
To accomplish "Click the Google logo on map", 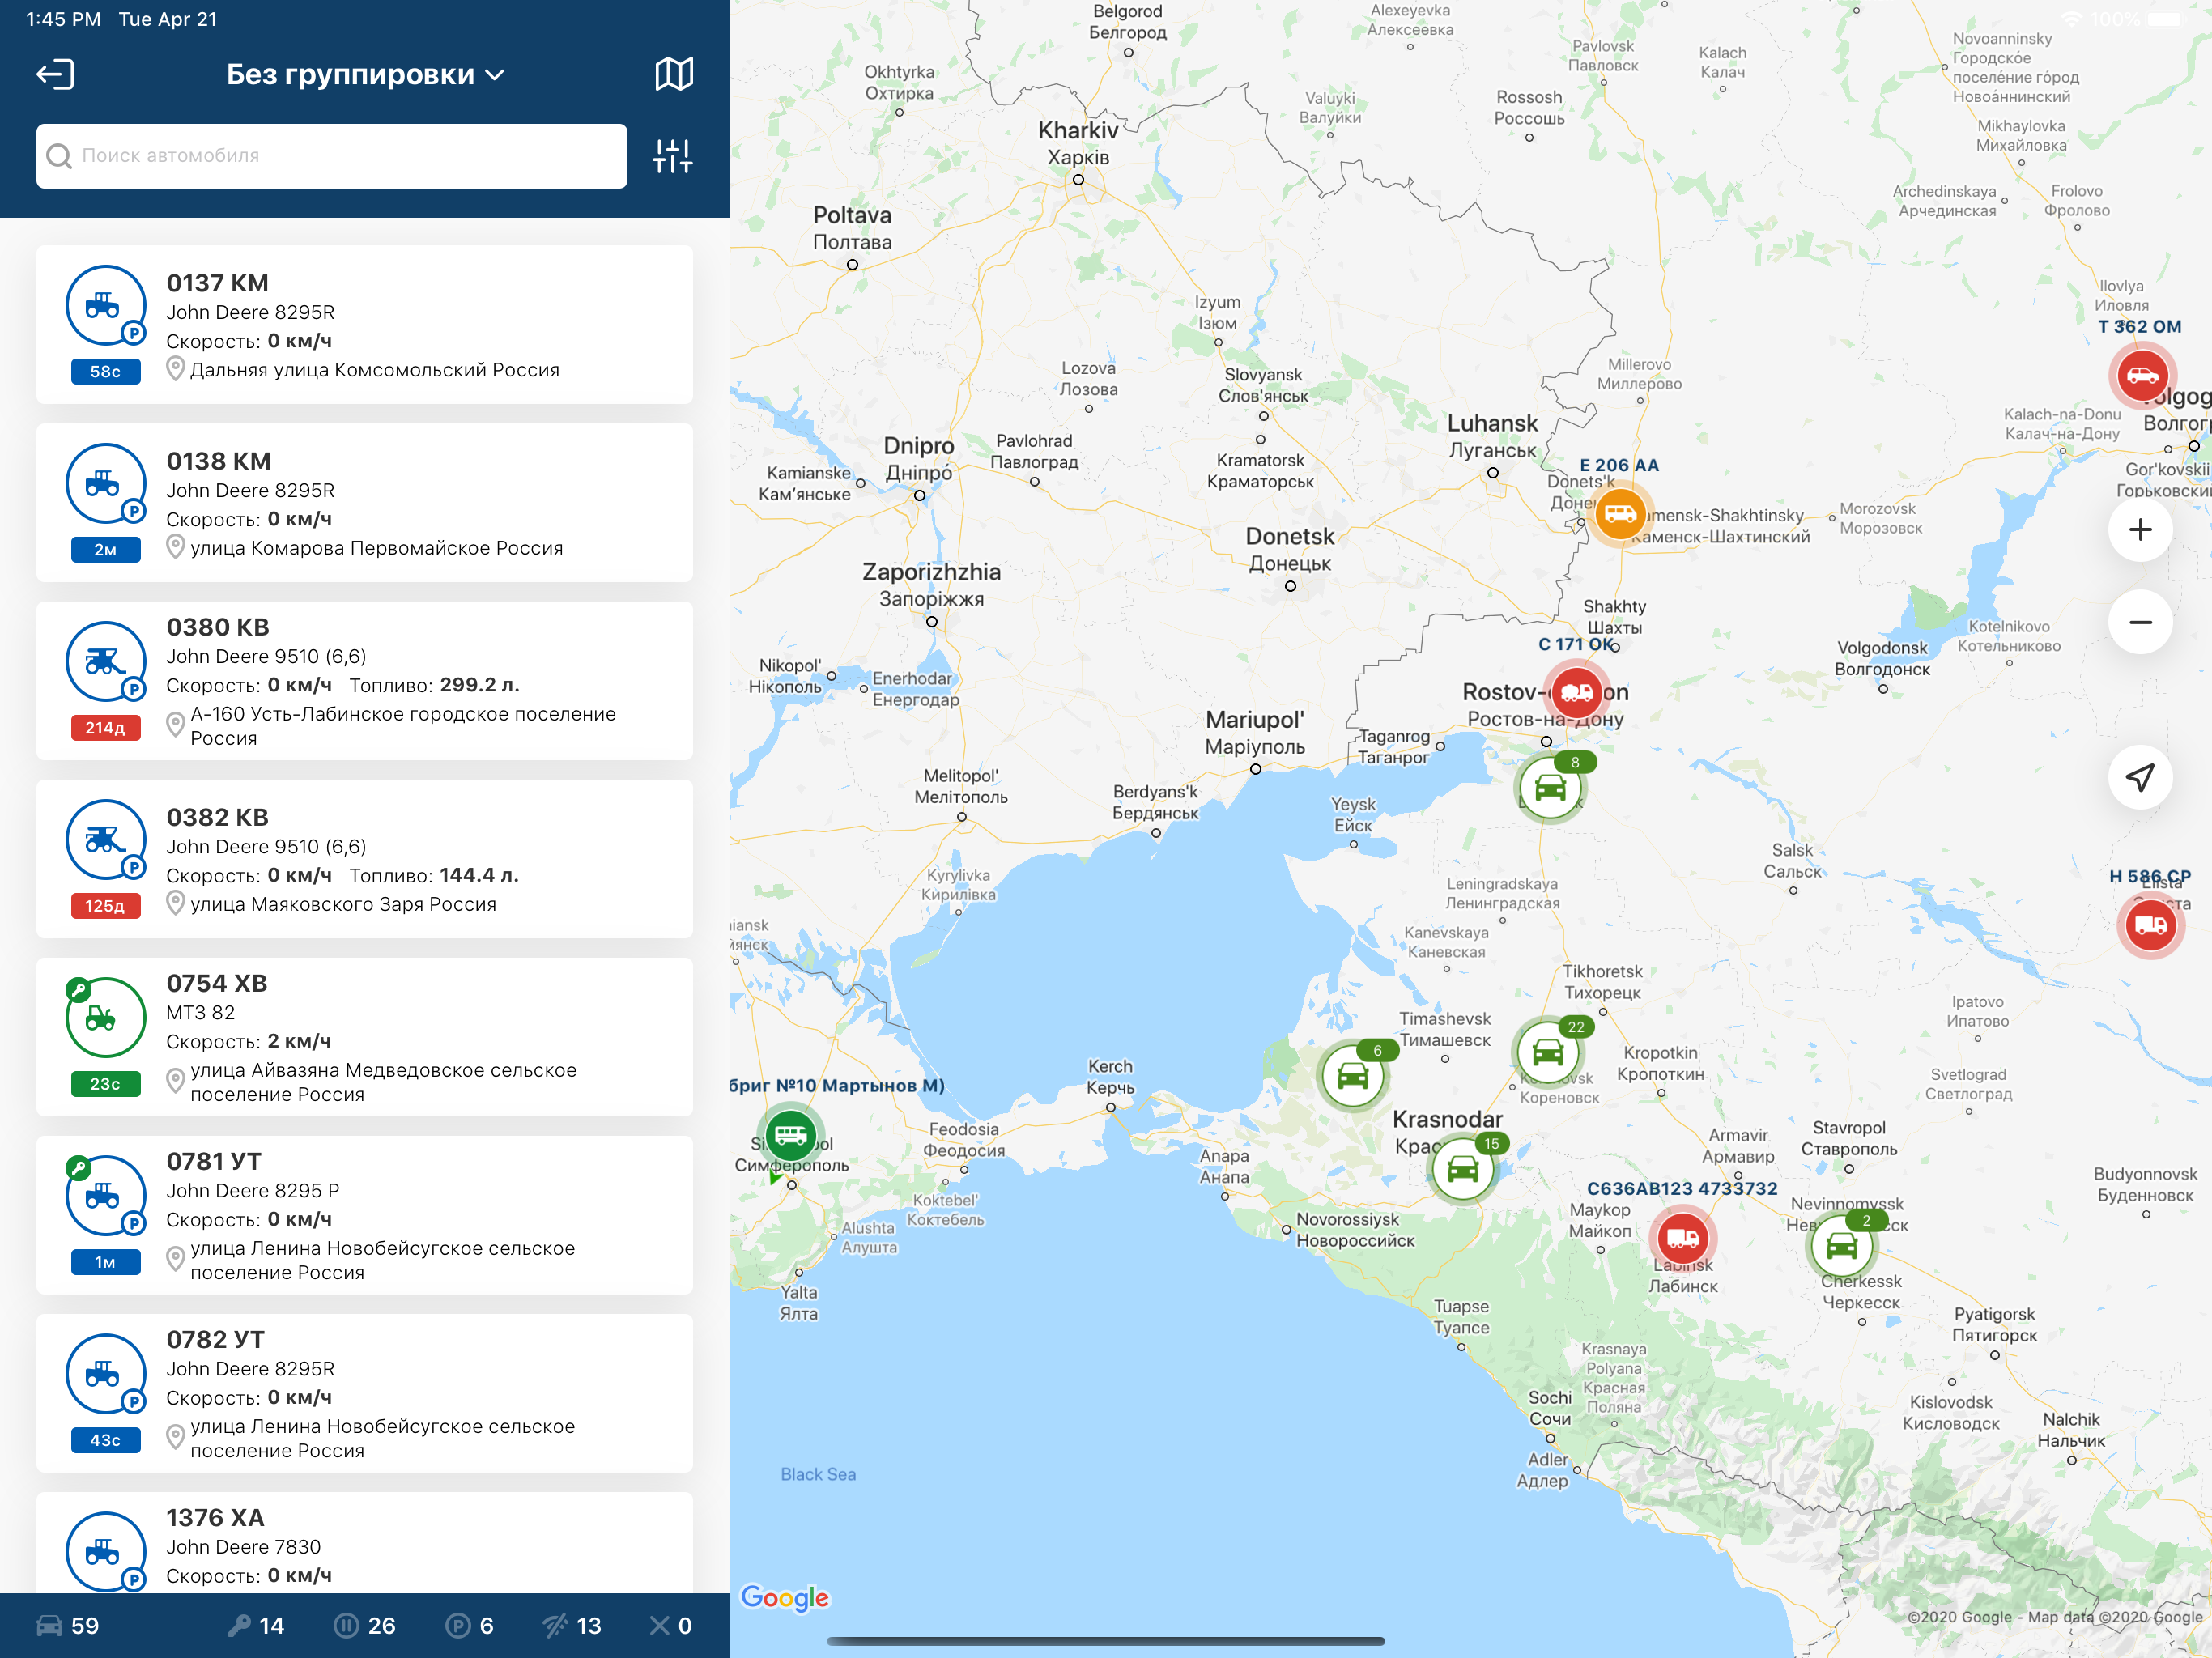I will pyautogui.click(x=785, y=1598).
